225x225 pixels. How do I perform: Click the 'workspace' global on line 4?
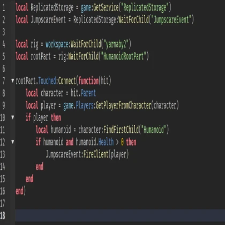57,44
